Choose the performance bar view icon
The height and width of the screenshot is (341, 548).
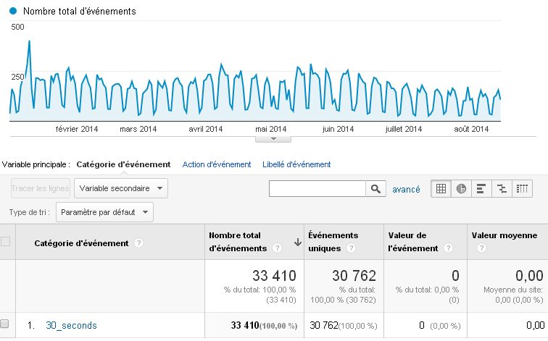[481, 189]
